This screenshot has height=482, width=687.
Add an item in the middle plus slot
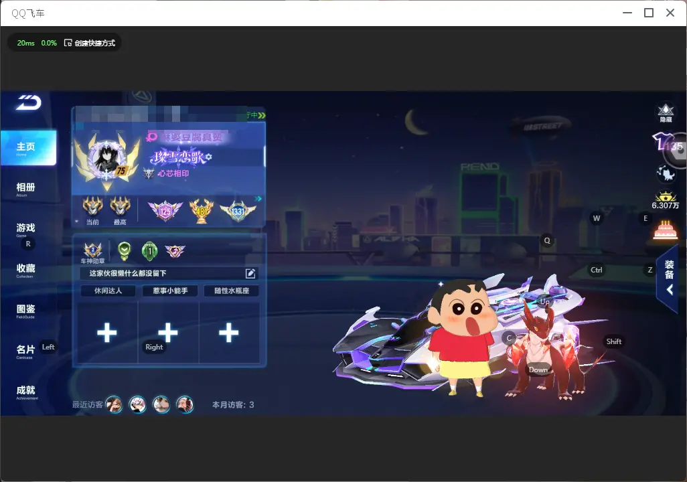[x=168, y=333]
